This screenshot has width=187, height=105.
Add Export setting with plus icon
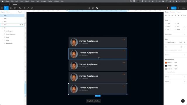185,82
